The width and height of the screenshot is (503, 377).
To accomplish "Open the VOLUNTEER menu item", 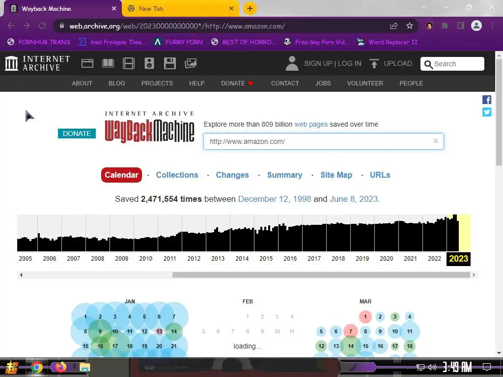I will 365,83.
